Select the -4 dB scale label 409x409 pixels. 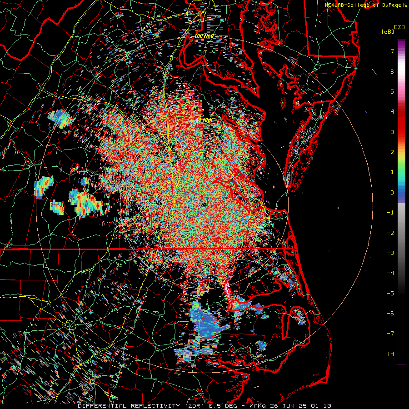pyautogui.click(x=390, y=273)
